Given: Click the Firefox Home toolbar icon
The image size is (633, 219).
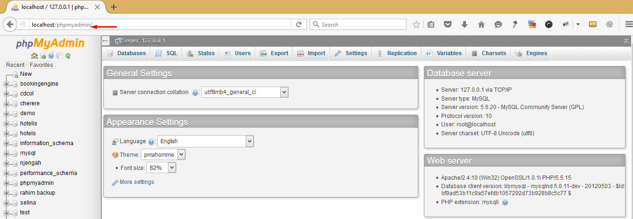Looking at the screenshot, I should pyautogui.click(x=481, y=24).
